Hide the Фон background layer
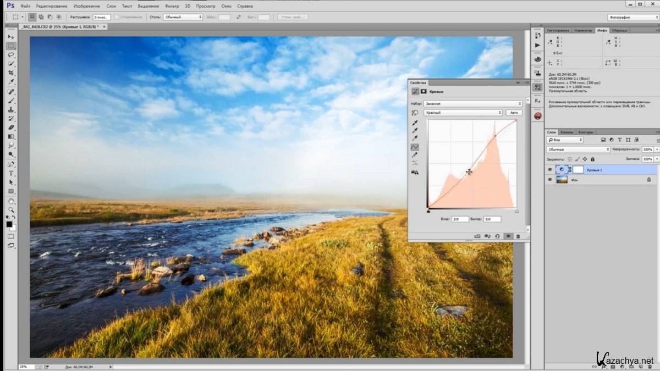660x371 pixels. coord(549,179)
